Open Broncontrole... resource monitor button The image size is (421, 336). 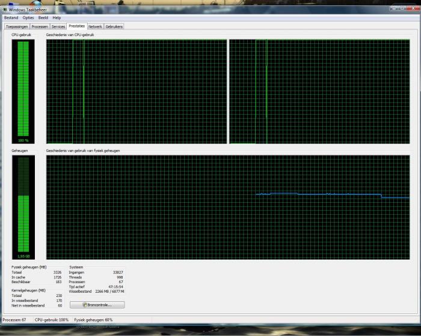[97, 305]
